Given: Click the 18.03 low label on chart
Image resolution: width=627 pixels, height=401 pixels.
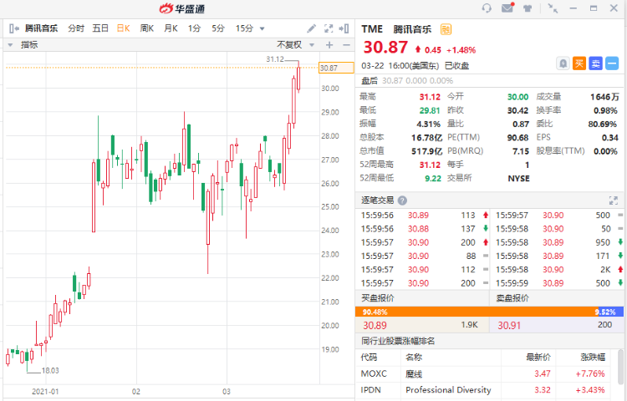Looking at the screenshot, I should pos(50,371).
